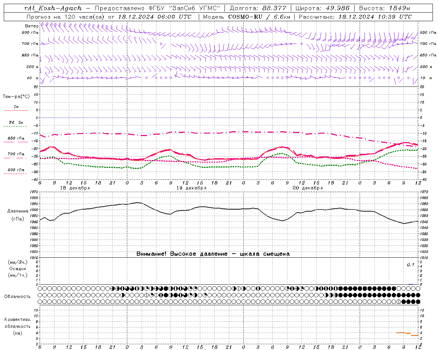This screenshot has height=350, width=438.
Task: Click the 0.1 precipitation amount value
Action: pos(411,265)
